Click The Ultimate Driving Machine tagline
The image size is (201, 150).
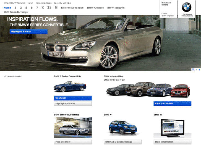point(187,15)
